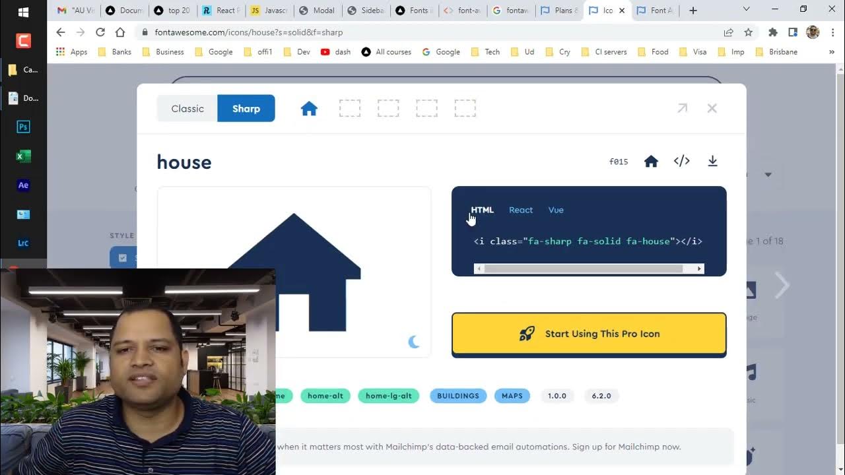Open the Mailchimp ad text link
845x475 pixels.
[479, 447]
